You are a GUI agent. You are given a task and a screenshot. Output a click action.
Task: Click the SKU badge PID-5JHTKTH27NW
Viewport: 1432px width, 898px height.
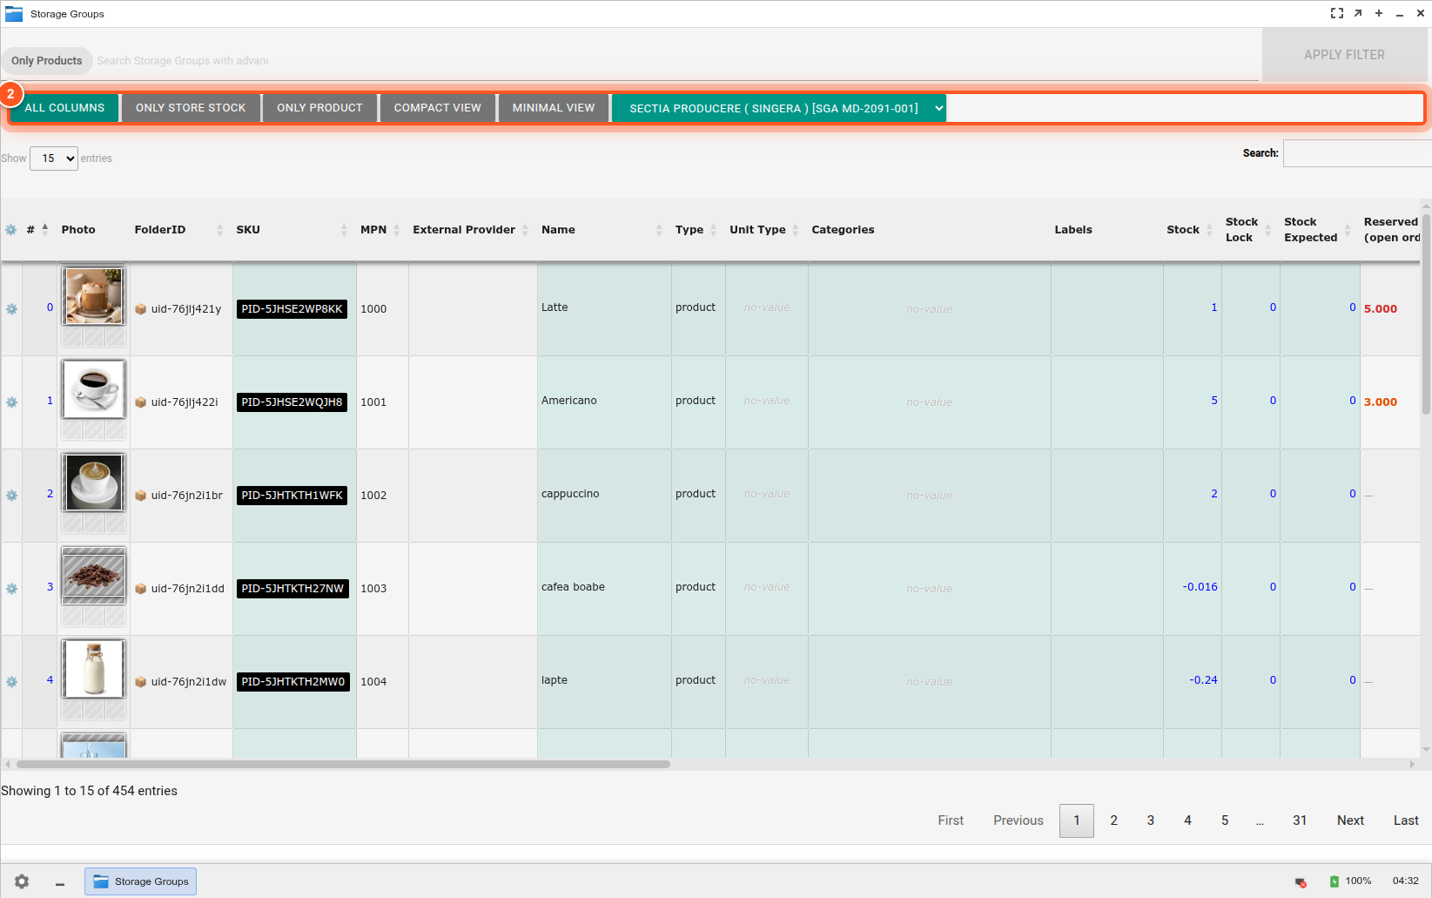tap(292, 589)
